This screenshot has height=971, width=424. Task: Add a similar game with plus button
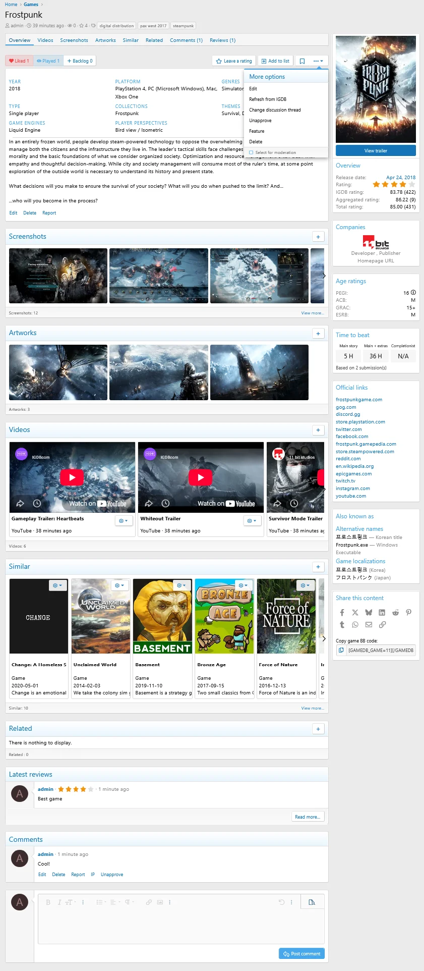pyautogui.click(x=318, y=567)
